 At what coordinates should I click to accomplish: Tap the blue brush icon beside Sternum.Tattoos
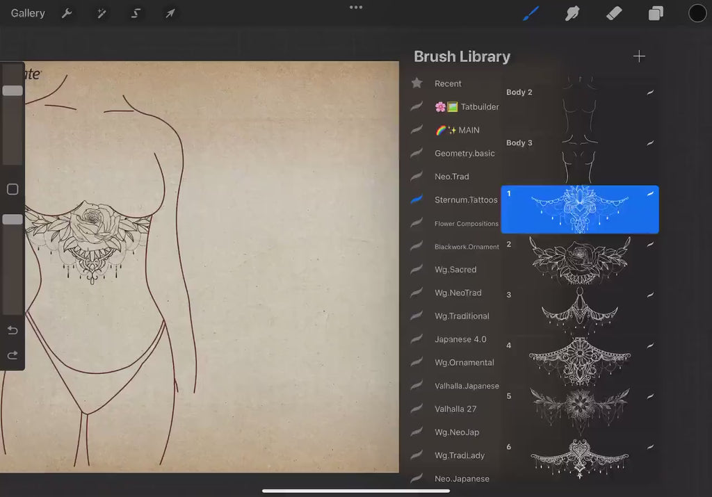tap(416, 199)
